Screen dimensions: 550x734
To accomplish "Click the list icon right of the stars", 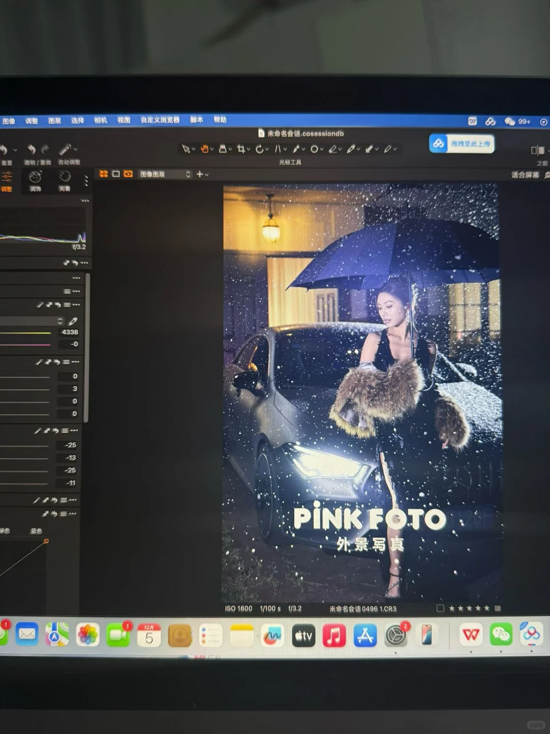I will [x=498, y=608].
